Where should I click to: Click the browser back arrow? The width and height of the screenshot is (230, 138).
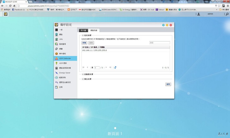coord(2,6)
